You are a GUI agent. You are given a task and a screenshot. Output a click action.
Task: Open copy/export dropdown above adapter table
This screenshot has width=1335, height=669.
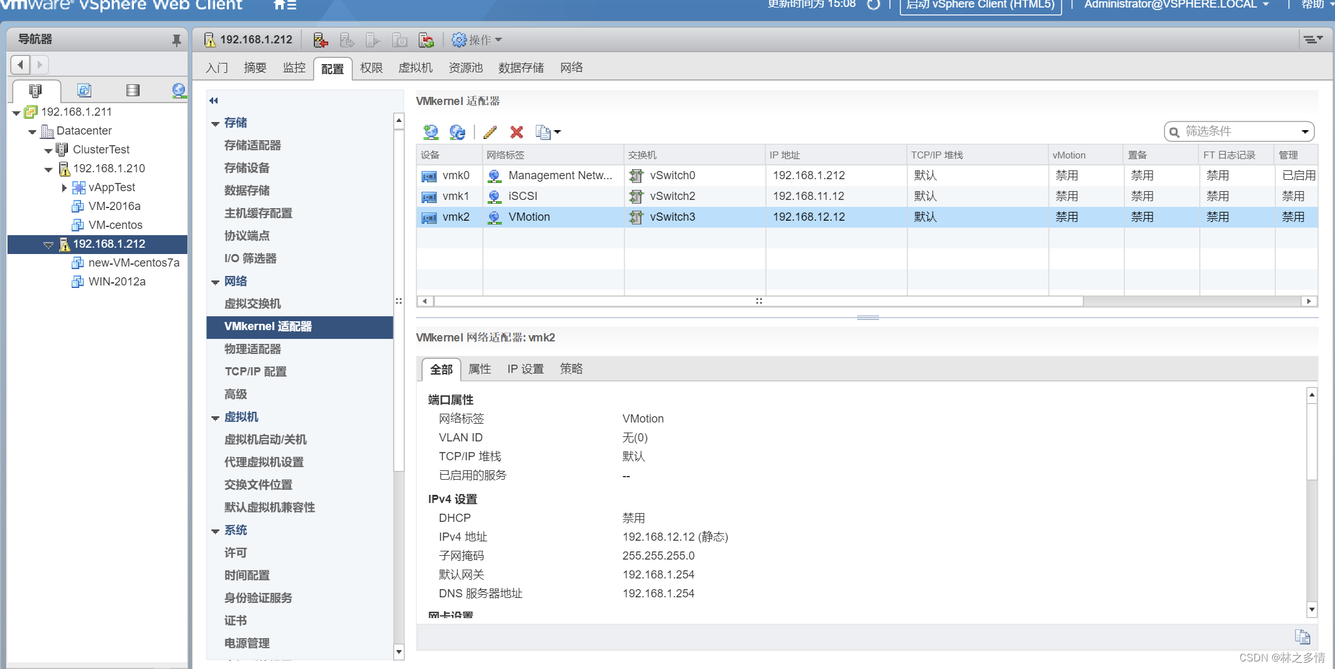548,132
